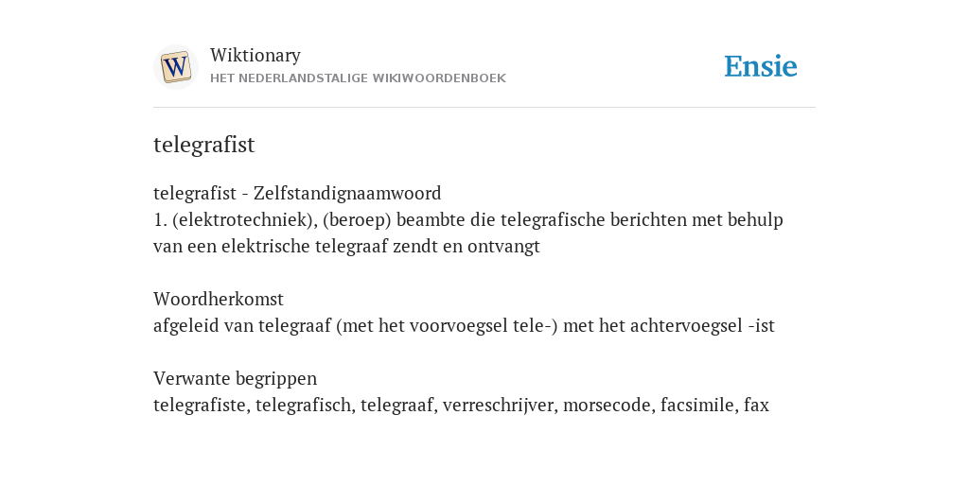
Task: Open the Ensie logo link
Action: 761,66
